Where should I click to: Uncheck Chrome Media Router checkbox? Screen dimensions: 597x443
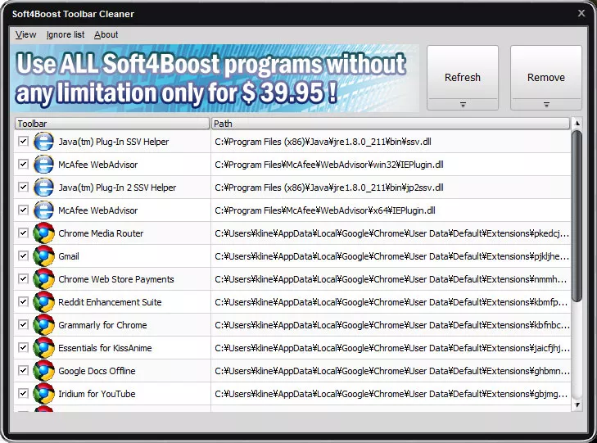point(23,233)
